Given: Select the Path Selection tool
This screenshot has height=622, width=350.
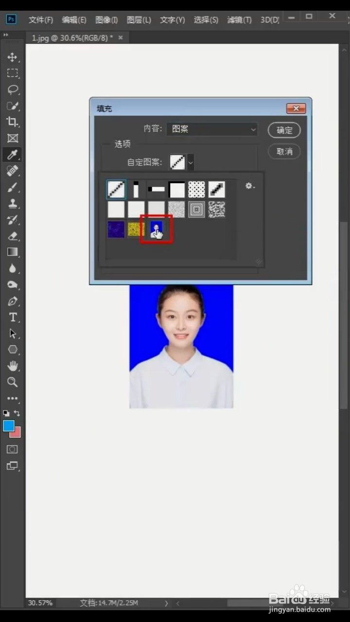Looking at the screenshot, I should pyautogui.click(x=12, y=334).
